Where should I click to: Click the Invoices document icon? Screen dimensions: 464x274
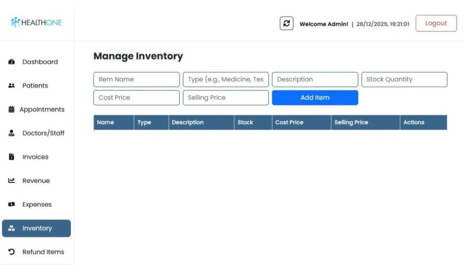[12, 157]
